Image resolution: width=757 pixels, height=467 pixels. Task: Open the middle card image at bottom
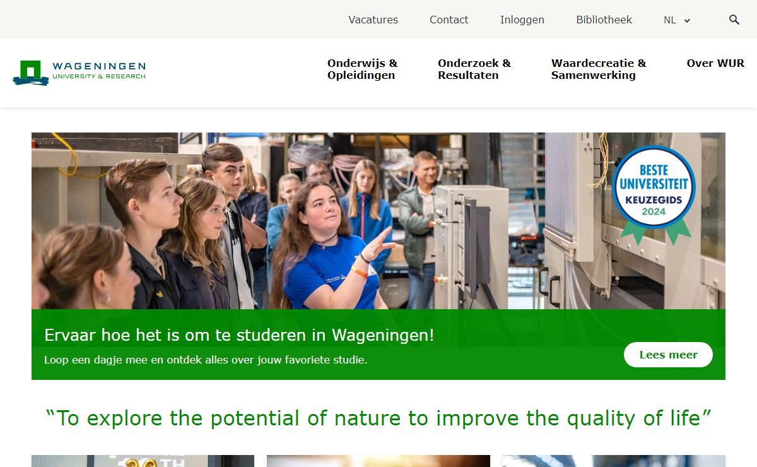(x=378, y=461)
